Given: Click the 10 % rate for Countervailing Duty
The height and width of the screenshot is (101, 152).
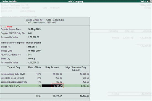Looking at the screenshot, I should 39,74.
